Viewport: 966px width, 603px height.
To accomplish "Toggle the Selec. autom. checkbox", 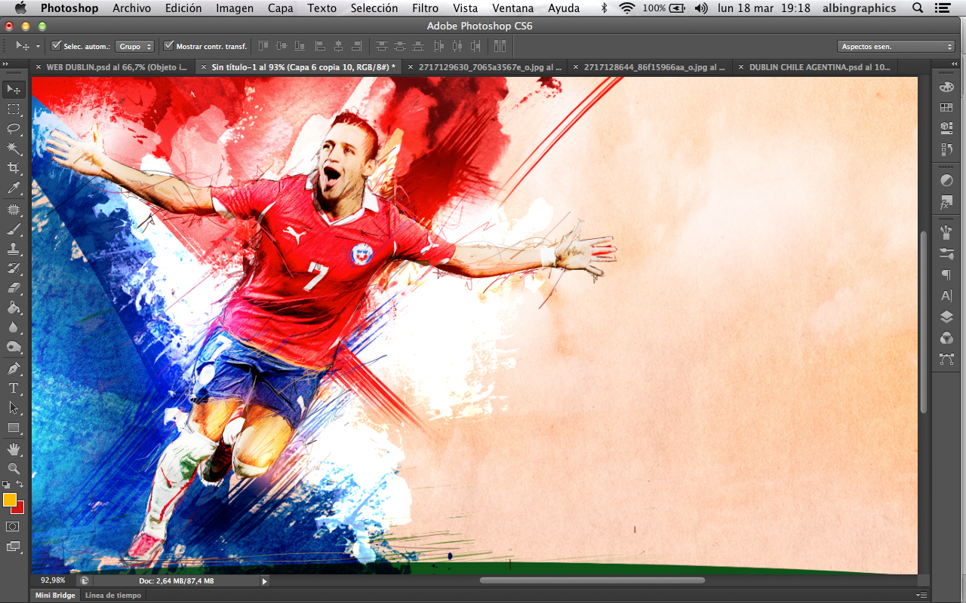I will click(x=56, y=46).
